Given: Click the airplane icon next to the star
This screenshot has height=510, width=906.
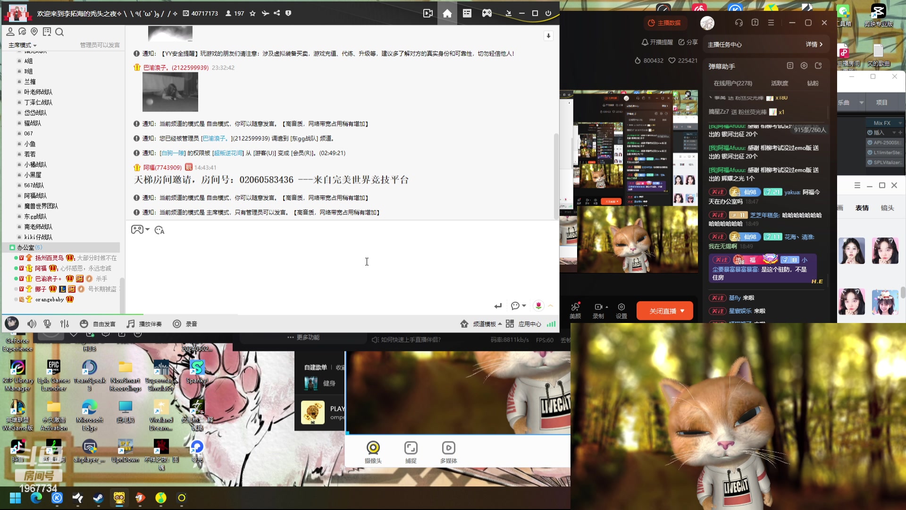Looking at the screenshot, I should pyautogui.click(x=265, y=13).
